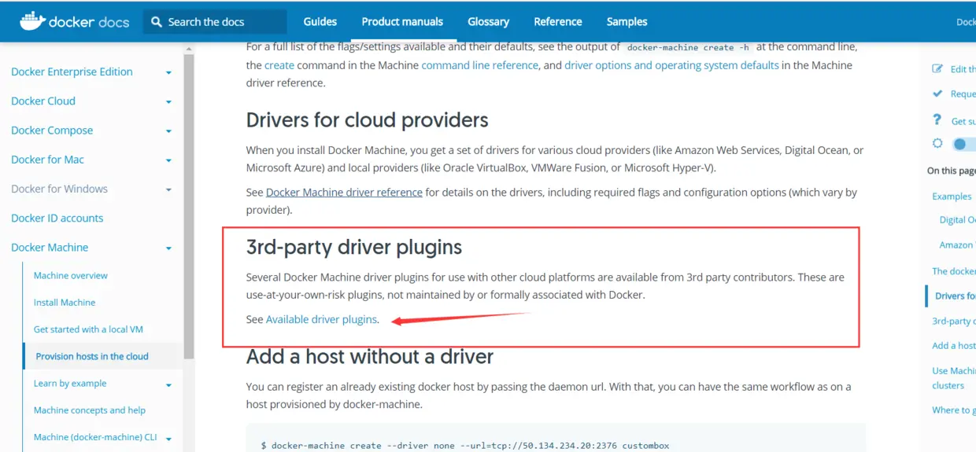The image size is (976, 452).
Task: Toggle the night mode switch
Action: 964,144
